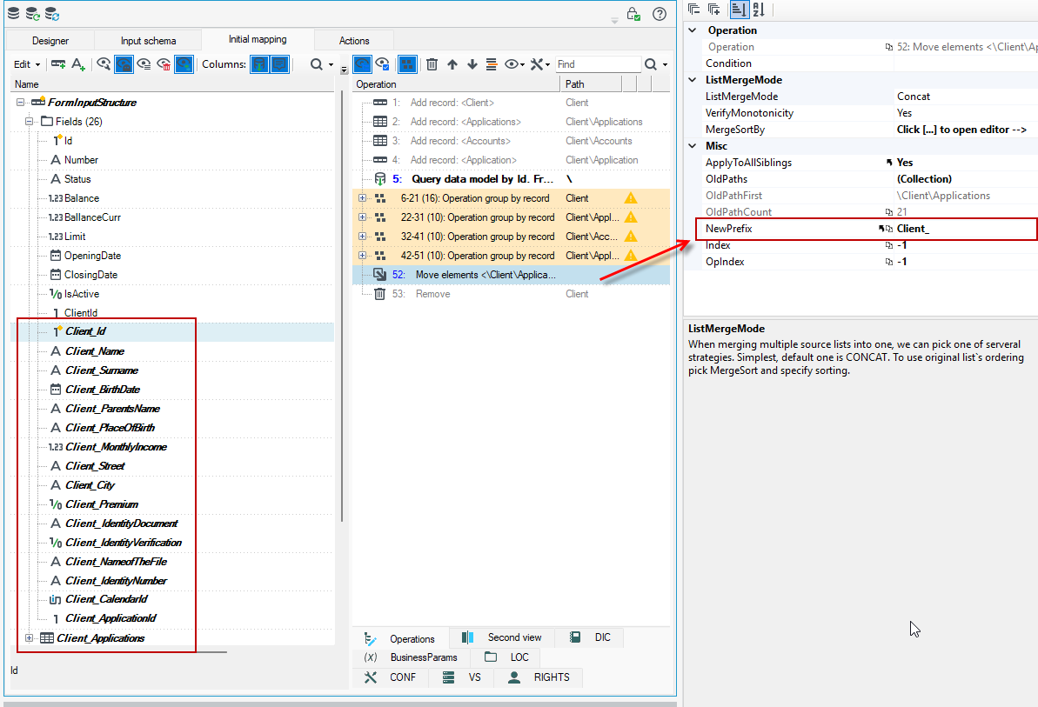Open help via the question mark icon
The width and height of the screenshot is (1038, 707).
click(660, 13)
